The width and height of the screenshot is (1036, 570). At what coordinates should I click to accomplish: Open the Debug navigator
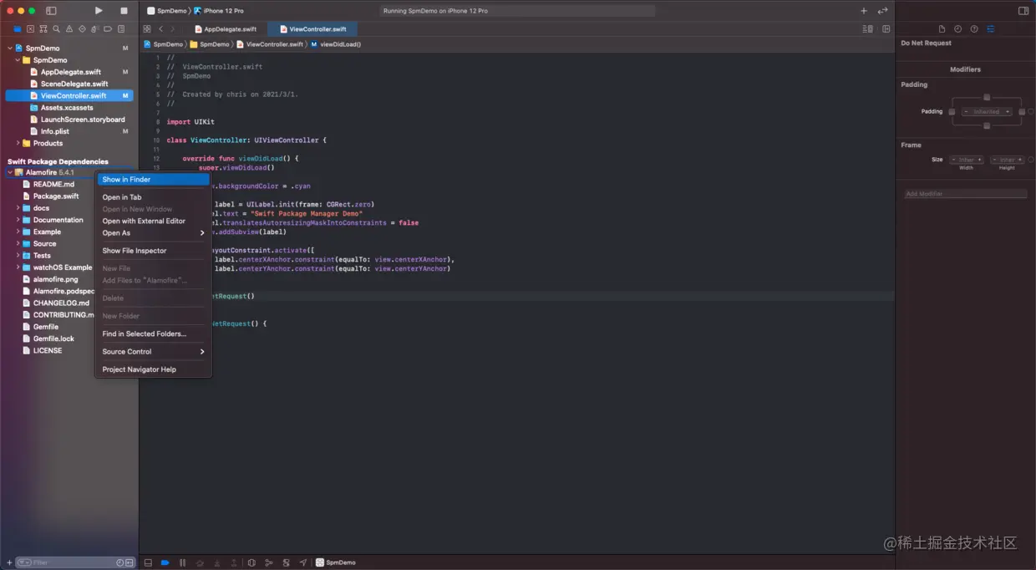click(x=95, y=29)
